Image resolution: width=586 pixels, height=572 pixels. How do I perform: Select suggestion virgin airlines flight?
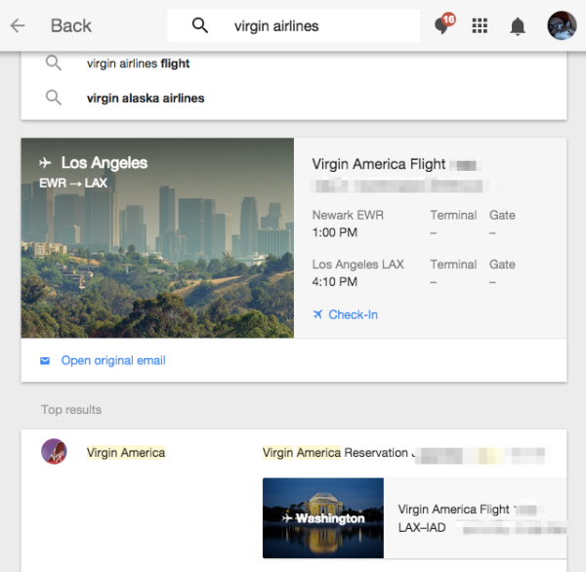point(139,63)
